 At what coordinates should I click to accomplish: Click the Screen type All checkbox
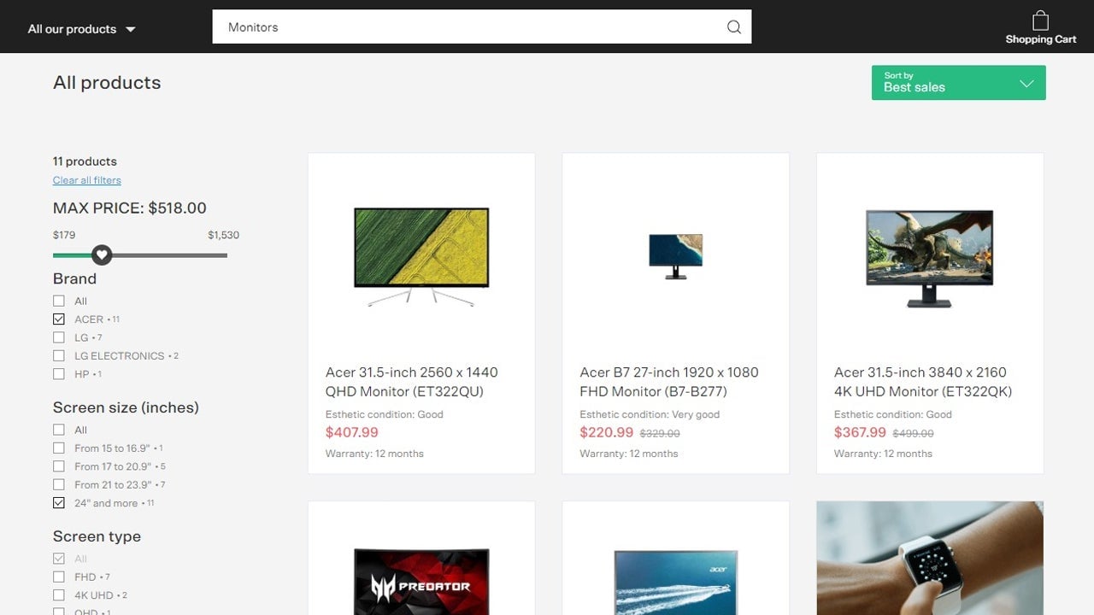click(x=59, y=559)
